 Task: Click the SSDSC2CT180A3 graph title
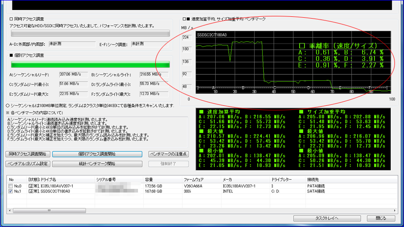pos(212,35)
